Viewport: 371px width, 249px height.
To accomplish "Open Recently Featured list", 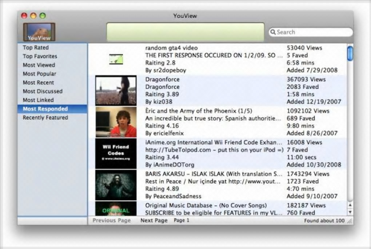I will click(x=45, y=118).
